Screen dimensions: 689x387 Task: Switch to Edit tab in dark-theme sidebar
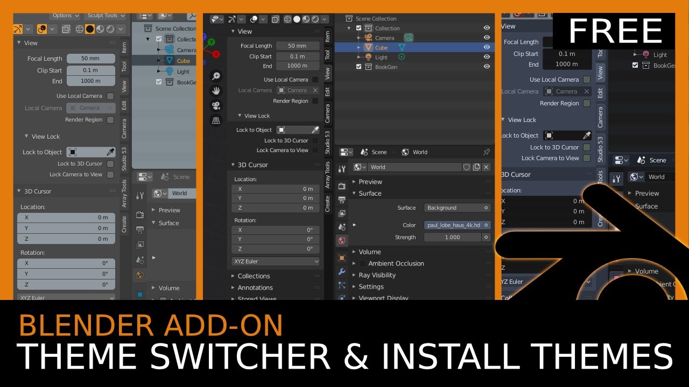(327, 92)
